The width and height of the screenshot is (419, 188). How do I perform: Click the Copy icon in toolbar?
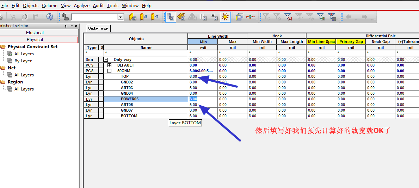pos(25,17)
